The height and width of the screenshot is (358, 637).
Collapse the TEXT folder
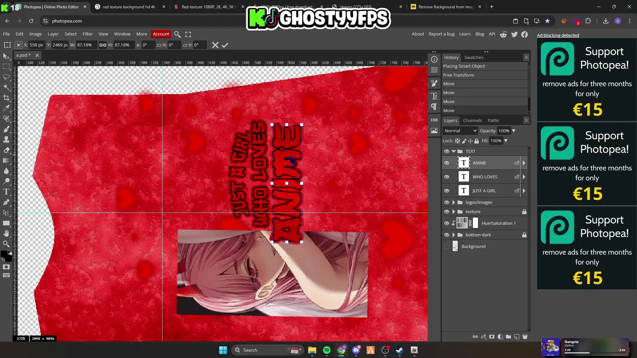(453, 151)
